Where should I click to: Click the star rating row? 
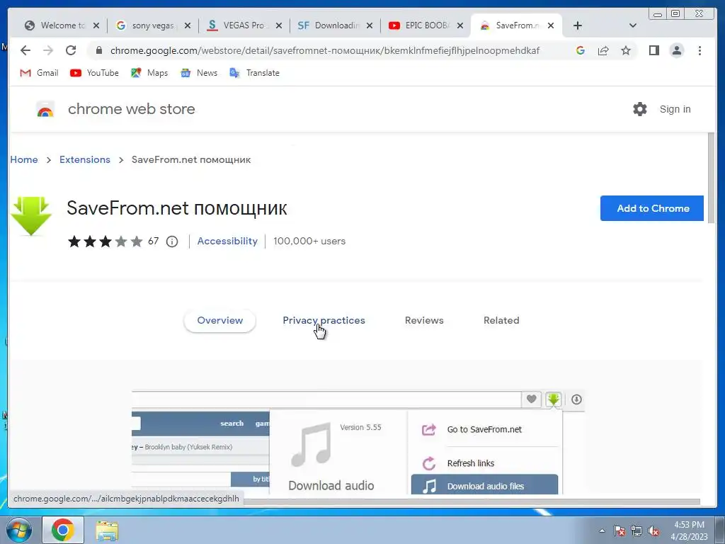105,242
